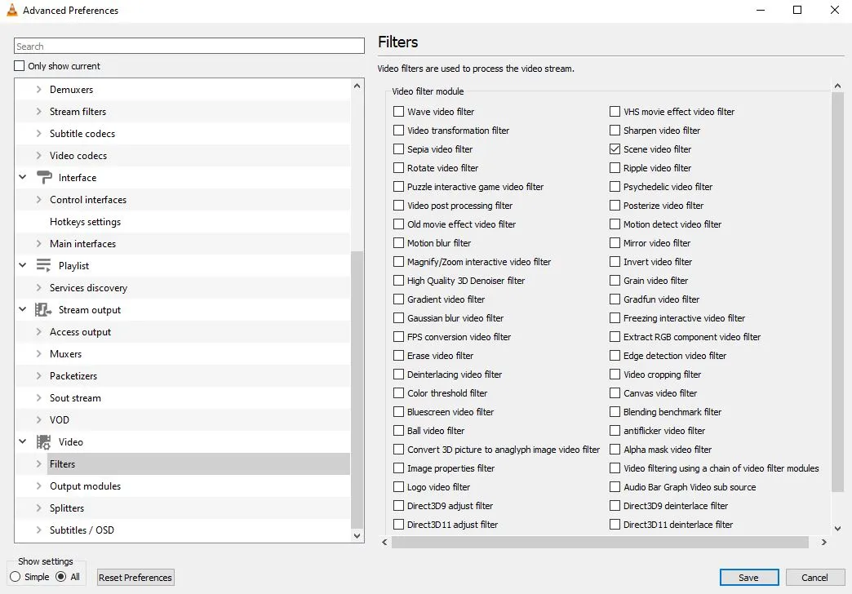
Task: Enable VHS movie effect video filter
Action: tap(615, 112)
